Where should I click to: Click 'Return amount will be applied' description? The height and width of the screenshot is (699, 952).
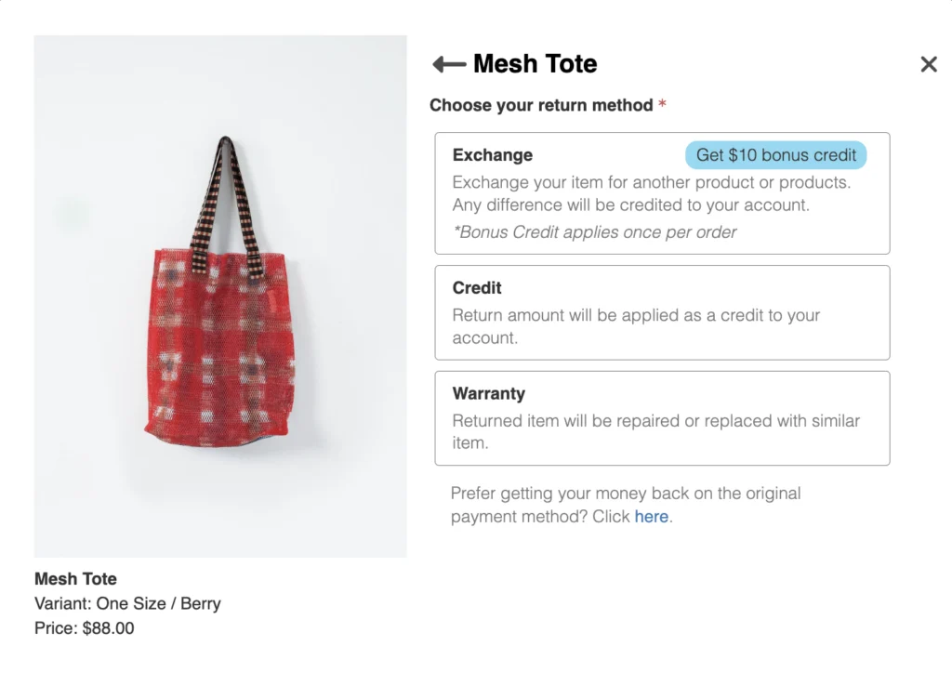(636, 326)
